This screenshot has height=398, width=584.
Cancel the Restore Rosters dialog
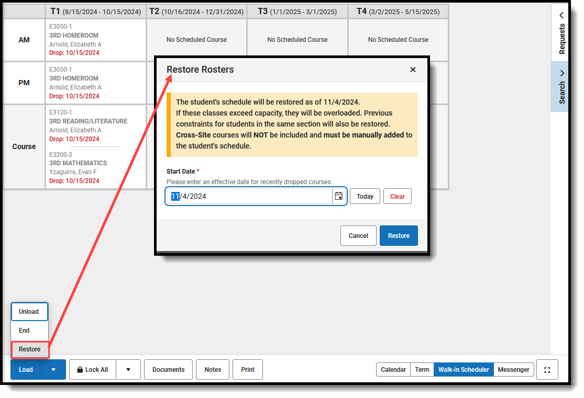[358, 235]
